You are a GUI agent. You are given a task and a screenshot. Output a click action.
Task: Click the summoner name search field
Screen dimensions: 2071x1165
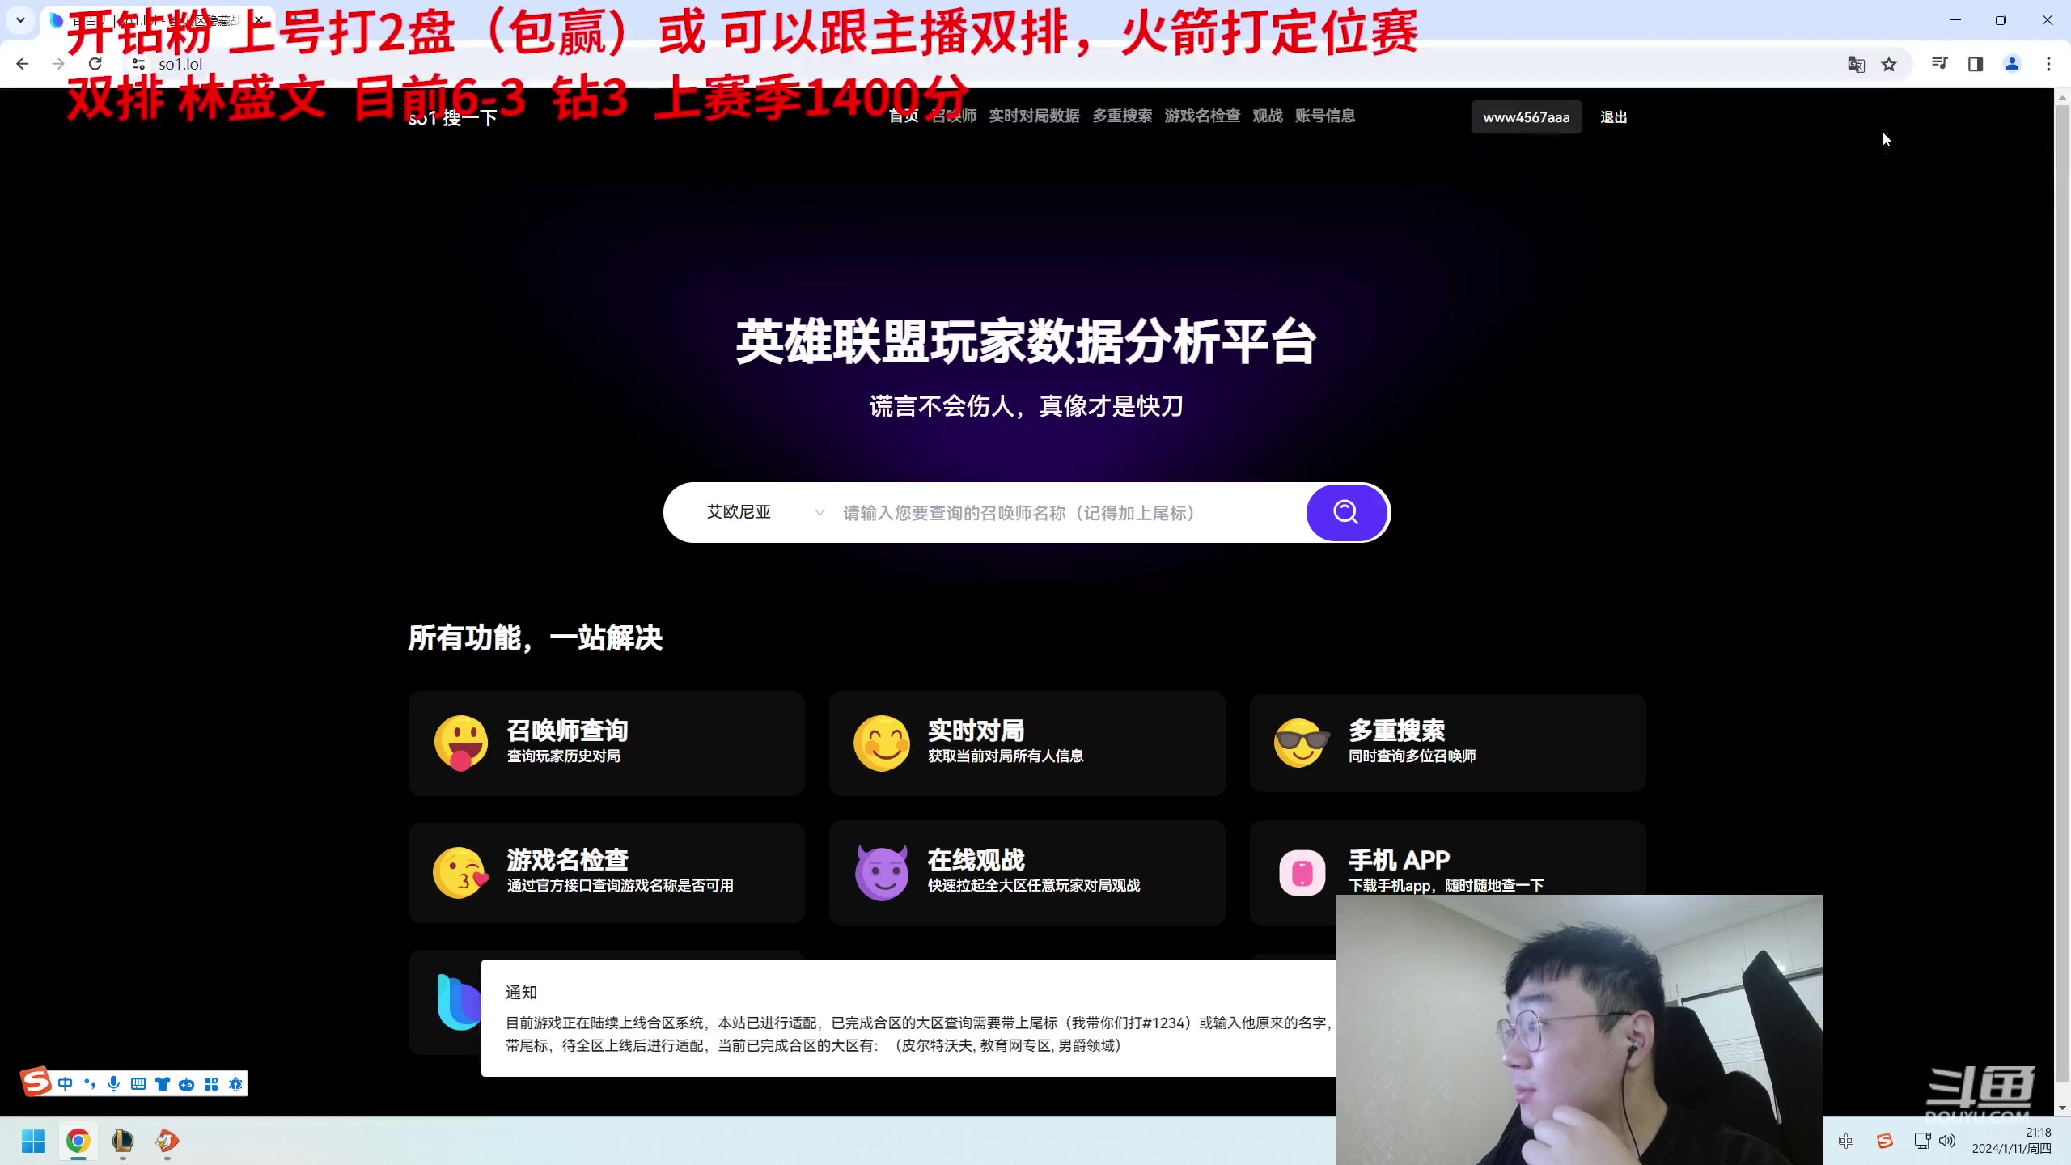[1068, 512]
